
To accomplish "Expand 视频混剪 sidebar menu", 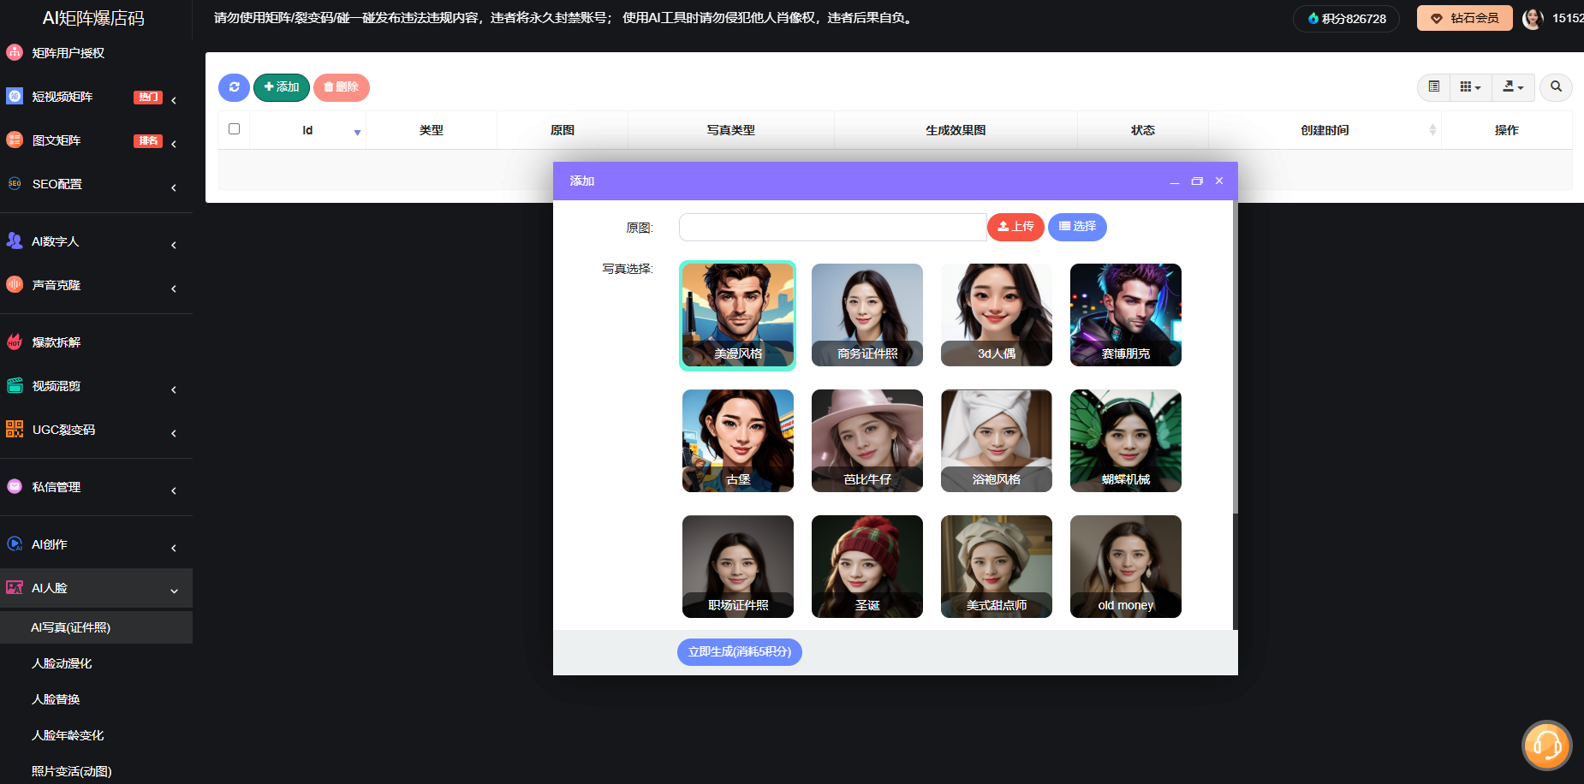I will pyautogui.click(x=96, y=386).
